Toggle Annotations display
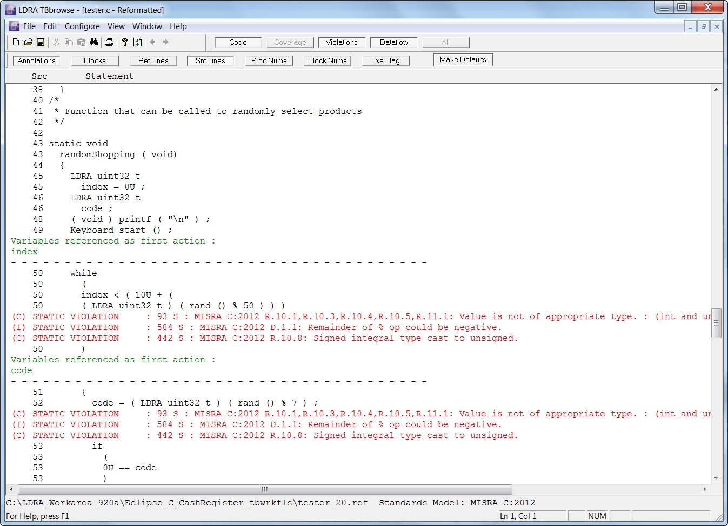Screen dimensions: 728x526 click(x=36, y=60)
